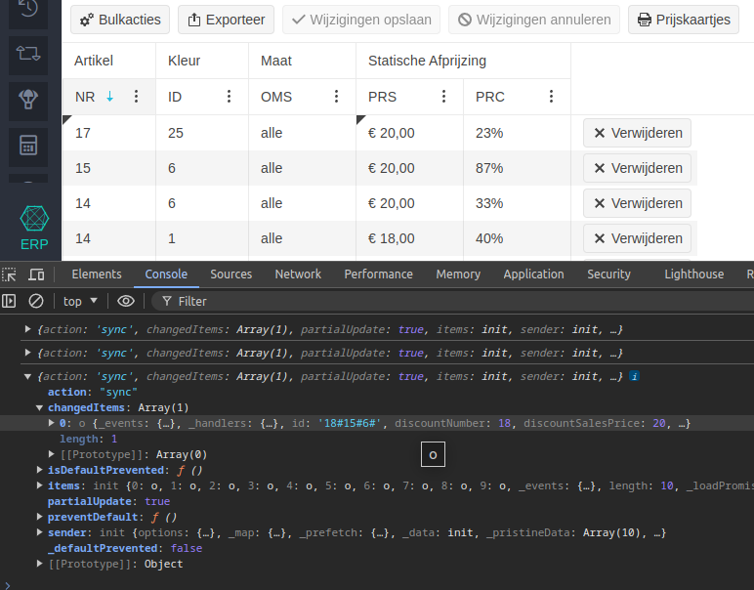Viewport: 754px width, 590px height.
Task: Click the Exporteer button
Action: pyautogui.click(x=226, y=20)
